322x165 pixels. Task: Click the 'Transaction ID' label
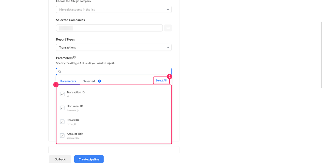click(x=75, y=92)
